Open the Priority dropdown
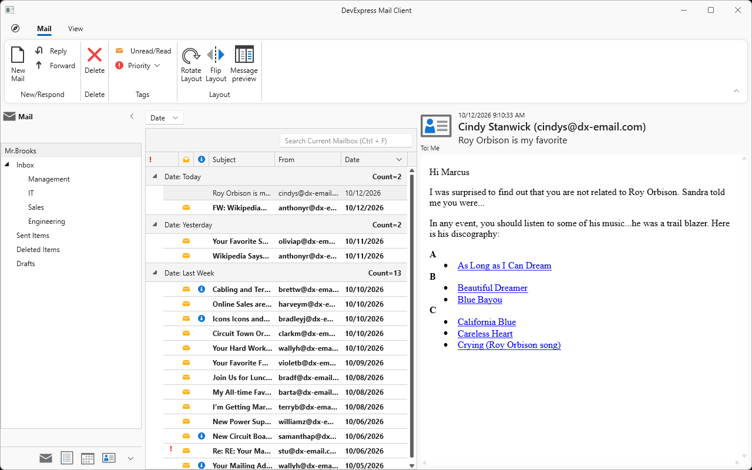This screenshot has width=752, height=470. coord(137,66)
